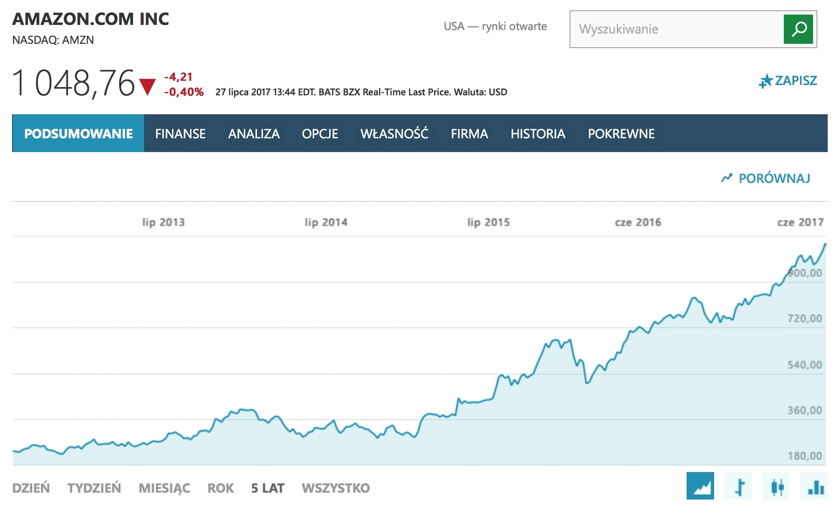Show the WSZYSTKO full range

pos(336,488)
